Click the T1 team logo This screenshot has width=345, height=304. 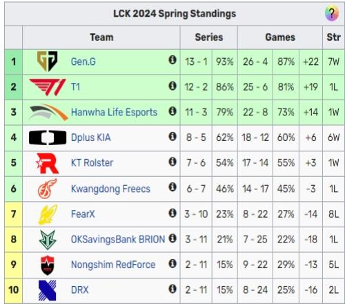tap(48, 87)
